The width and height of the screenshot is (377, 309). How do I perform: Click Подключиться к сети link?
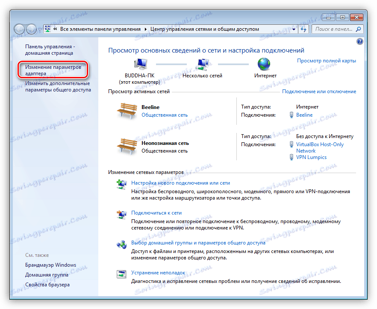click(x=156, y=213)
